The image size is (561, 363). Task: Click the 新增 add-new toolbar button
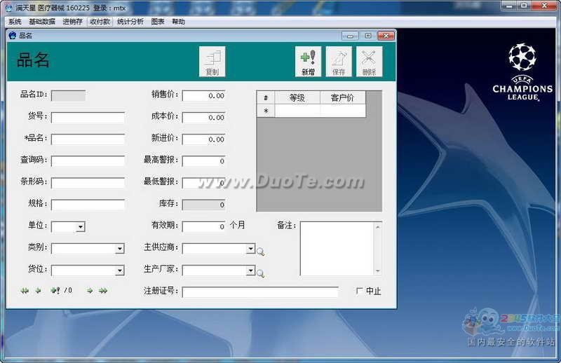[308, 62]
